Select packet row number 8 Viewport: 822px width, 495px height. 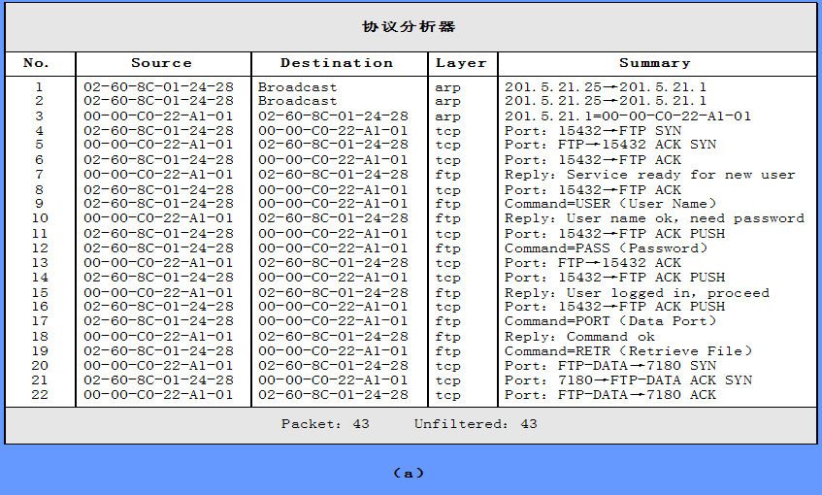point(40,190)
